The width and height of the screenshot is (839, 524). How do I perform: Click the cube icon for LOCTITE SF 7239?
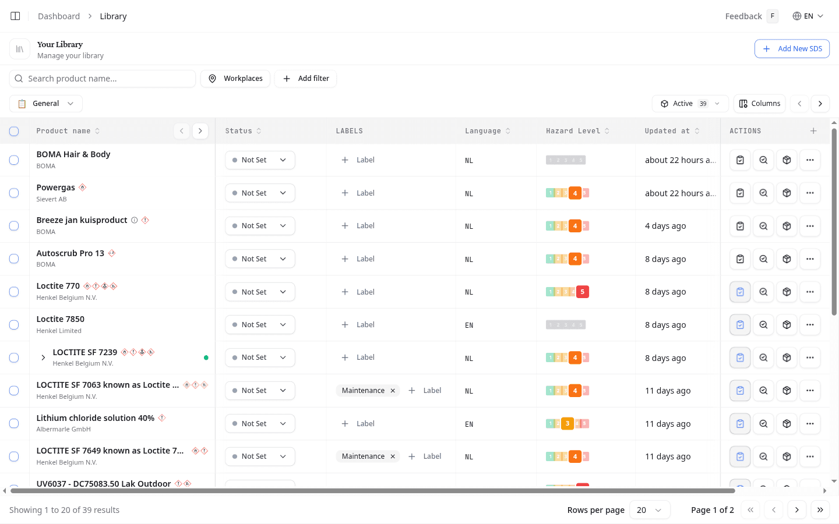coord(787,357)
